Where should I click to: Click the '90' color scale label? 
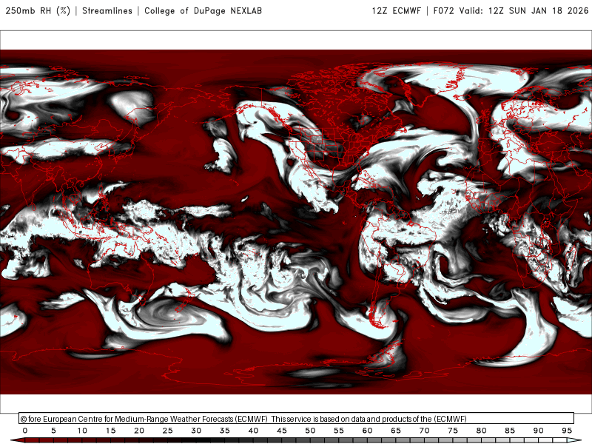click(x=538, y=431)
